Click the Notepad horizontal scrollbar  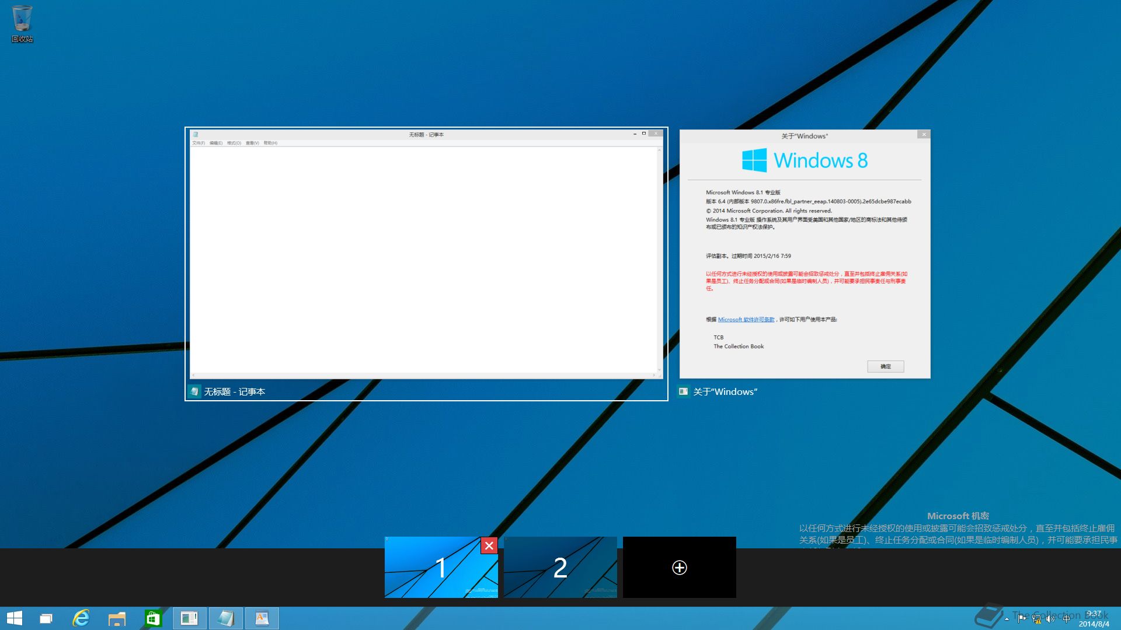click(423, 375)
